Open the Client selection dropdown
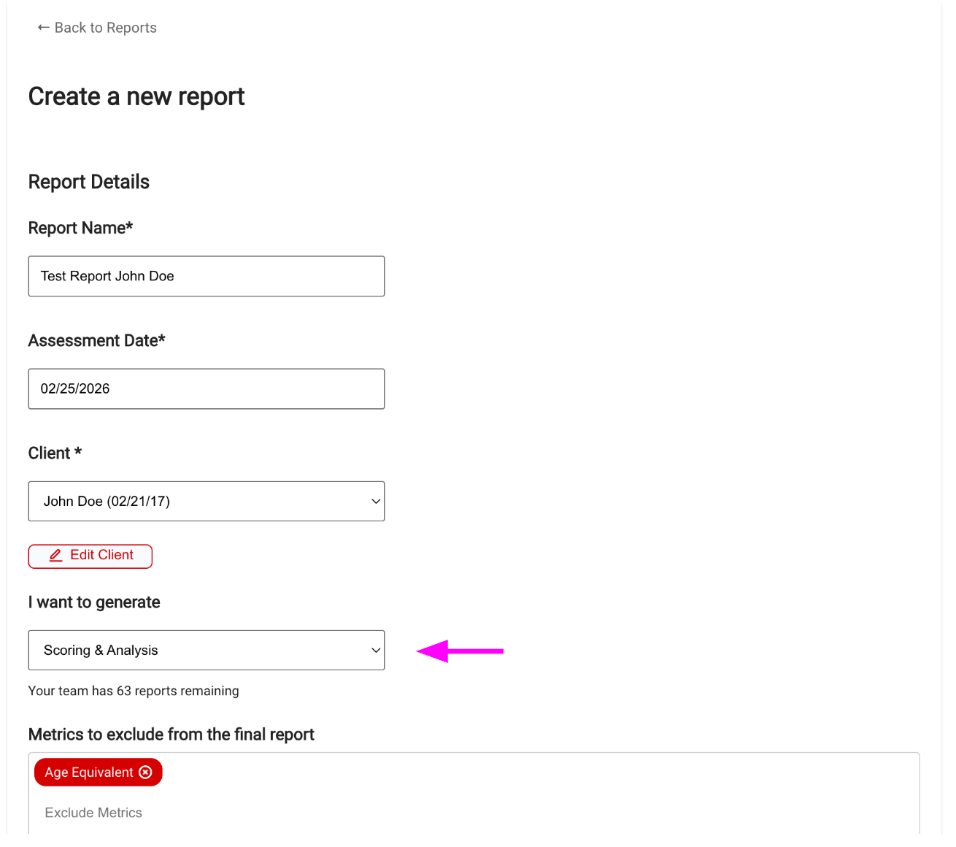 click(207, 501)
